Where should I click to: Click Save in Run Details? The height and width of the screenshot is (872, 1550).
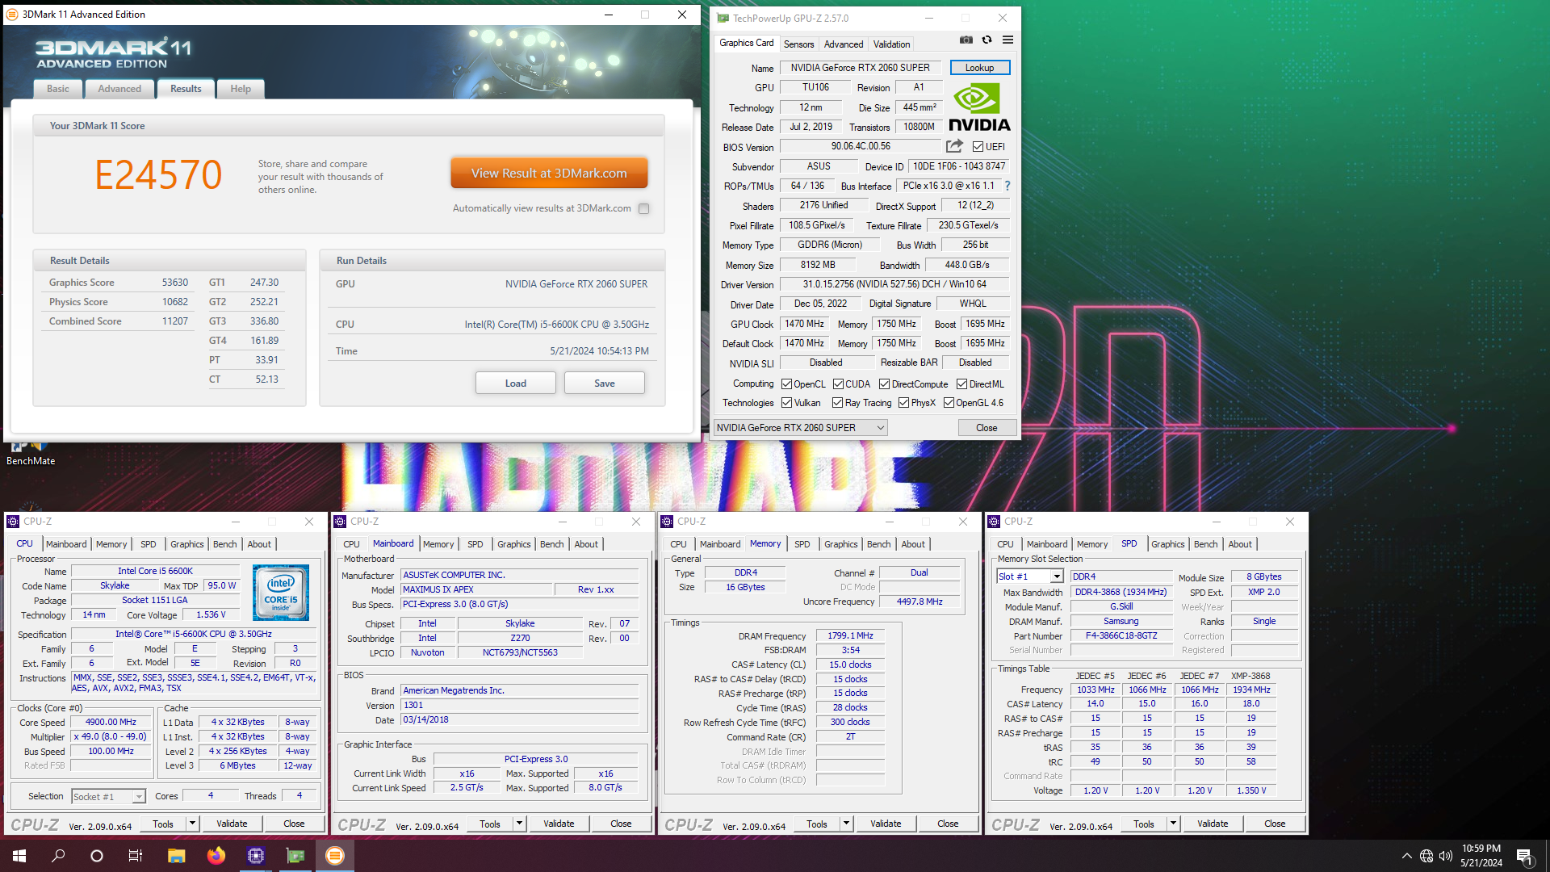(x=605, y=383)
